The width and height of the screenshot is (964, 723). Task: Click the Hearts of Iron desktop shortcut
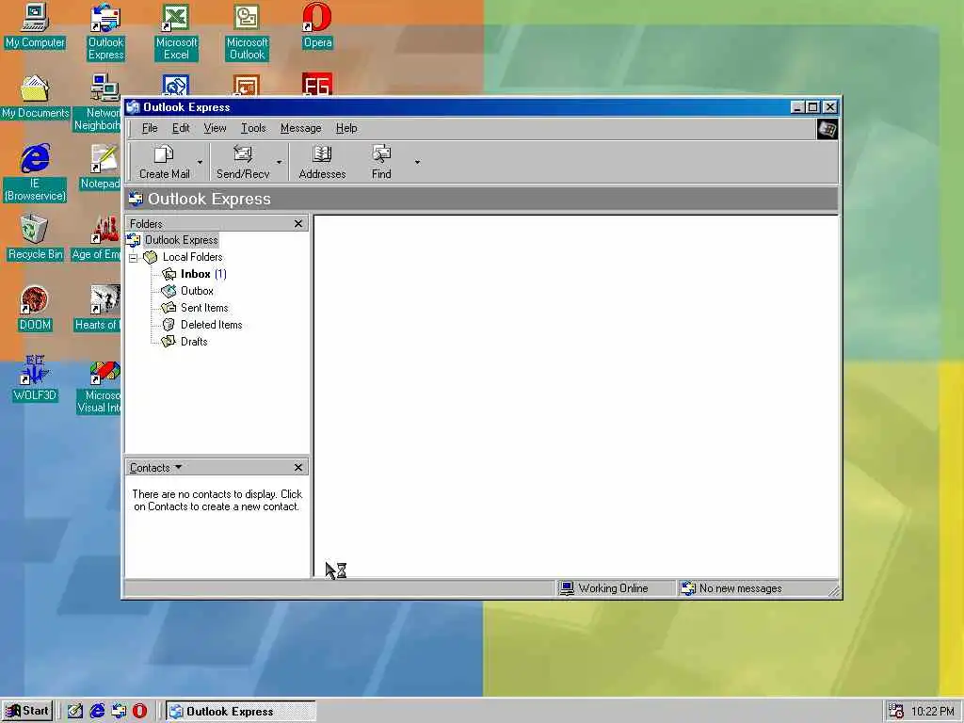pos(98,309)
